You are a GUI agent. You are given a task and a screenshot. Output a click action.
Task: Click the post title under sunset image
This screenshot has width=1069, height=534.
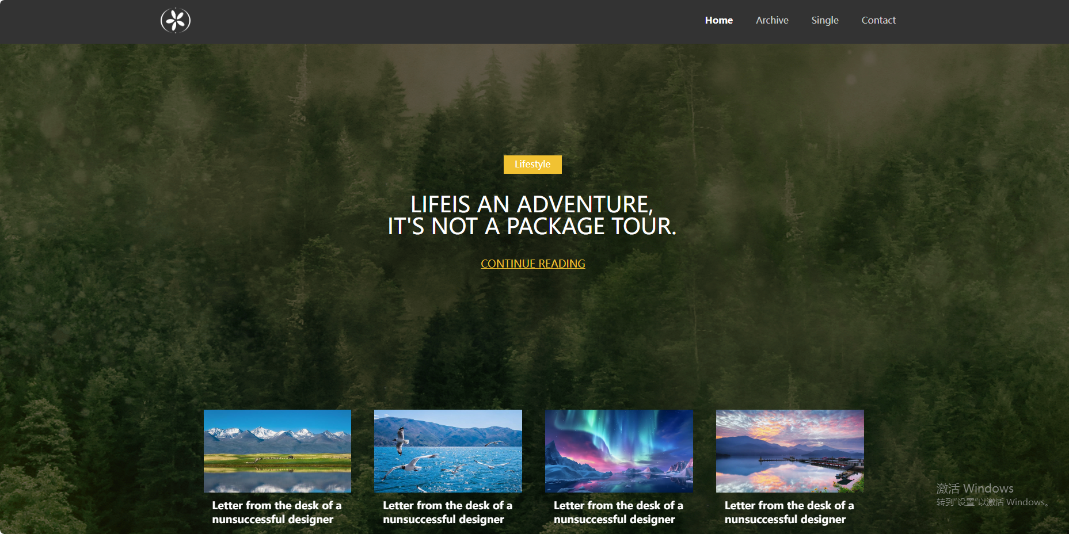tap(789, 512)
